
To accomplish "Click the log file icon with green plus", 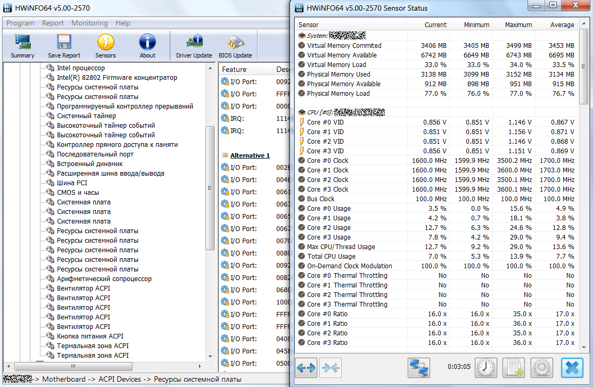I will pos(514,367).
